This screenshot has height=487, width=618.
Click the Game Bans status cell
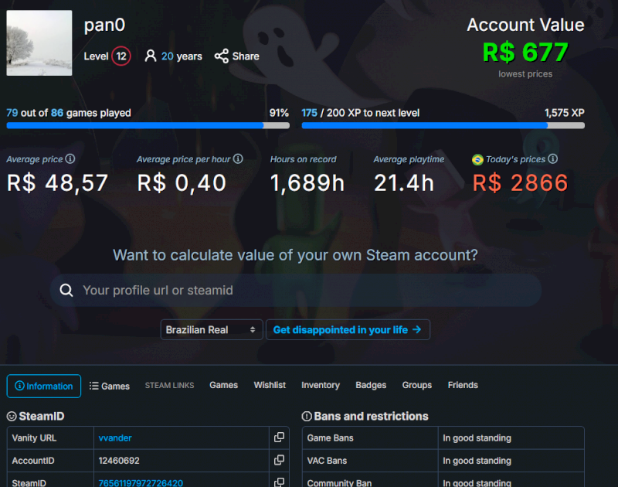511,438
